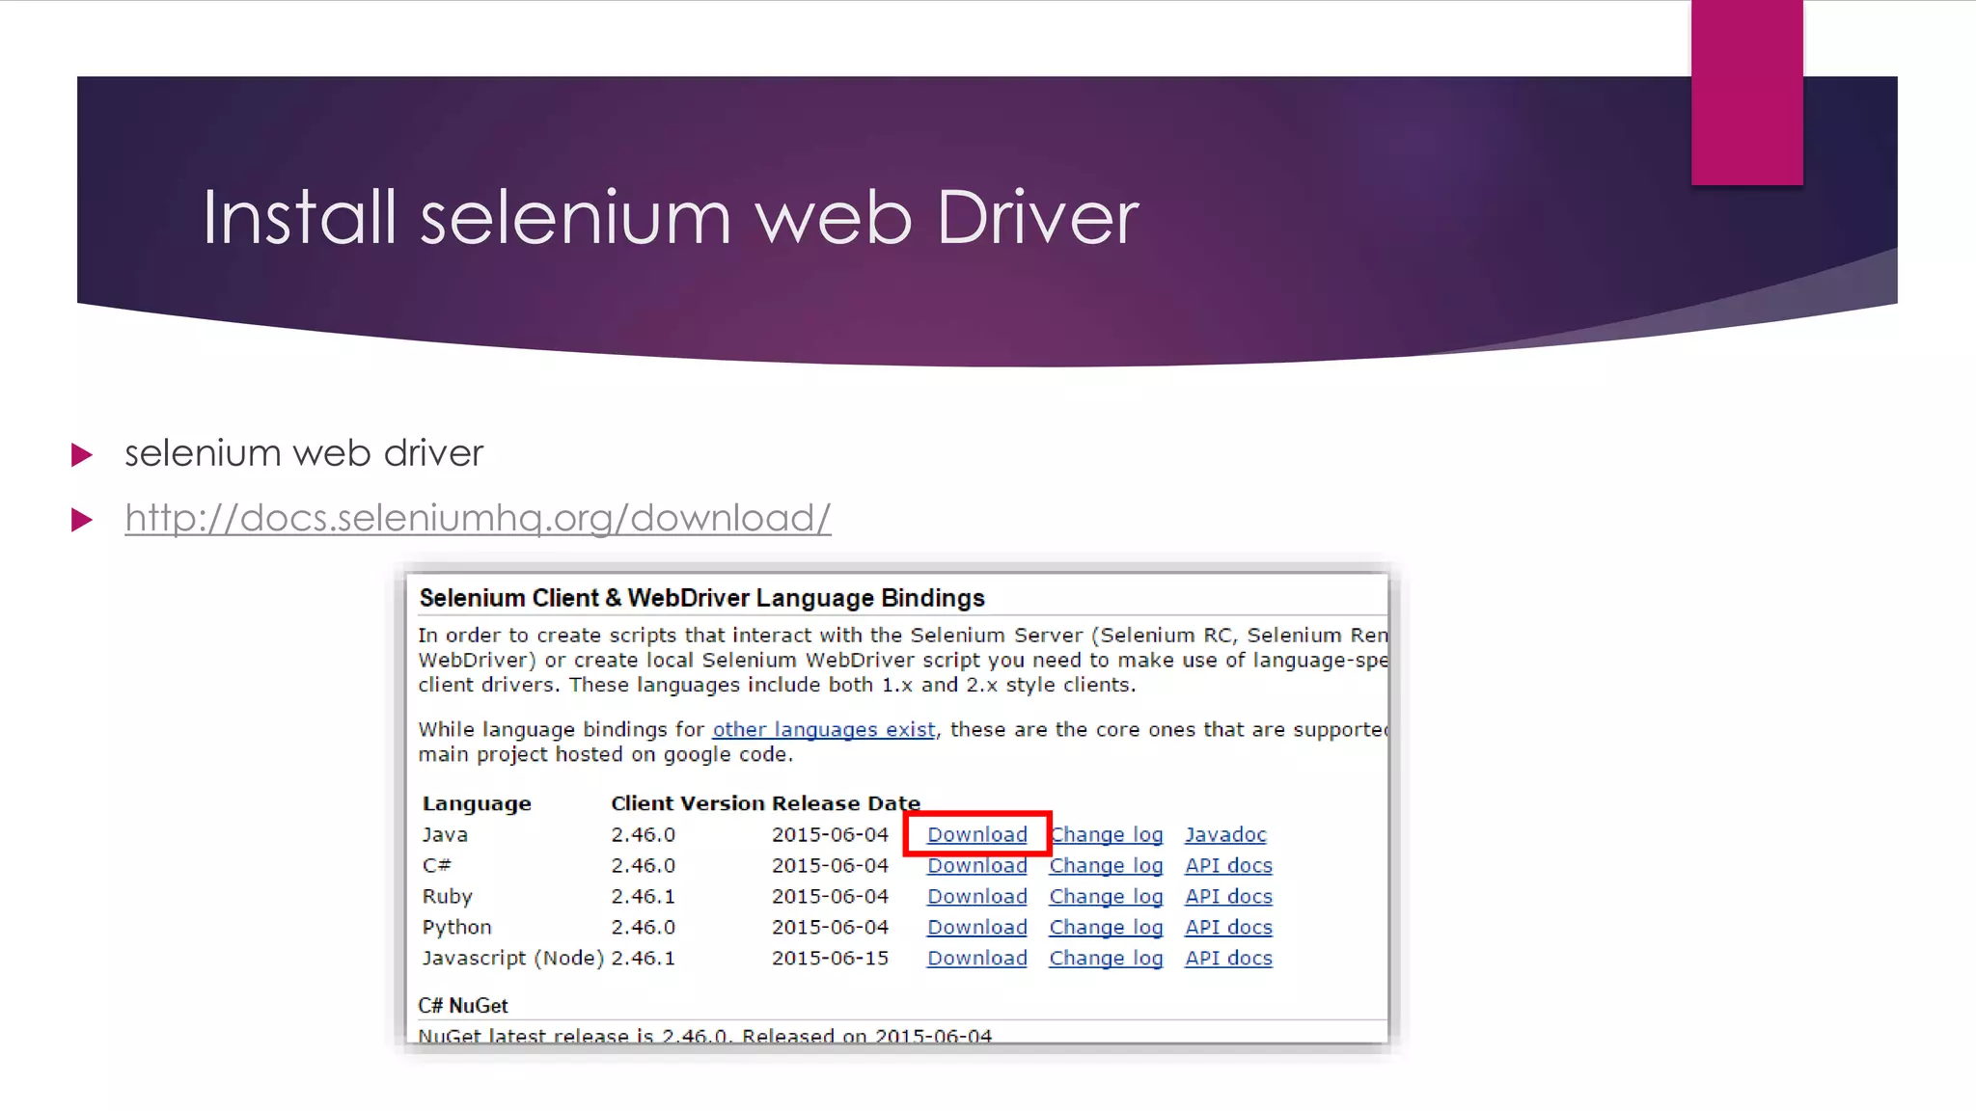Click the 'NuGet latest release' line
The height and width of the screenshot is (1111, 1976).
[704, 1035]
